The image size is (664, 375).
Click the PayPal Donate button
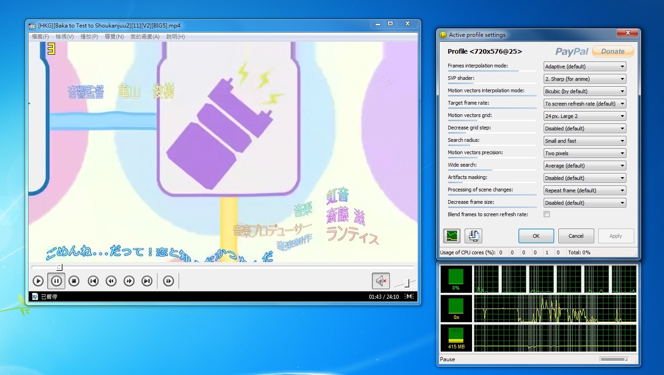613,51
